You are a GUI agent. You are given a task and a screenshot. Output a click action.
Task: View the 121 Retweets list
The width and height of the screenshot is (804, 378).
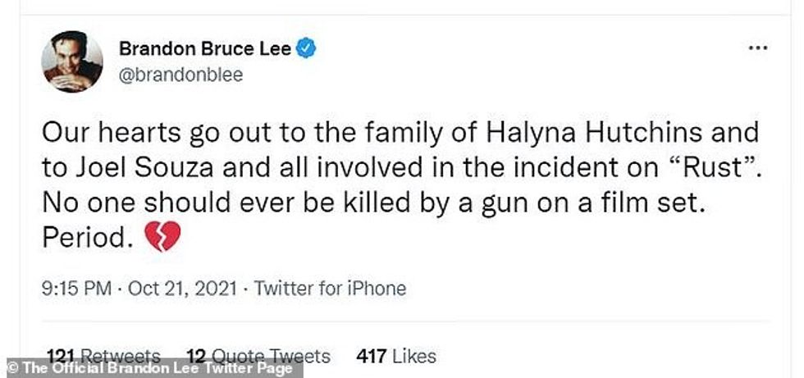tap(104, 356)
